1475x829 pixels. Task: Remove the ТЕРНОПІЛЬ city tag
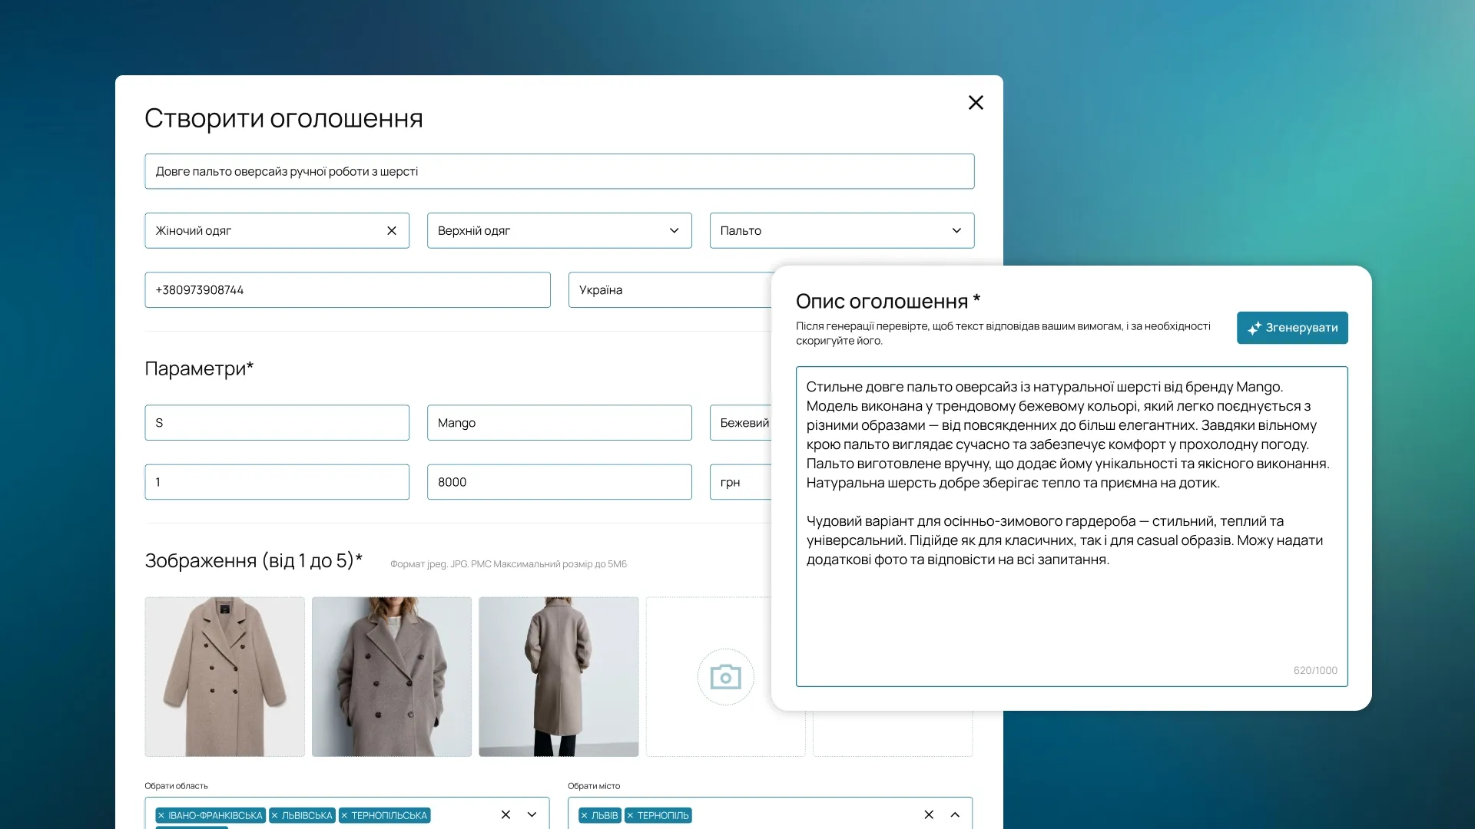pyautogui.click(x=630, y=815)
